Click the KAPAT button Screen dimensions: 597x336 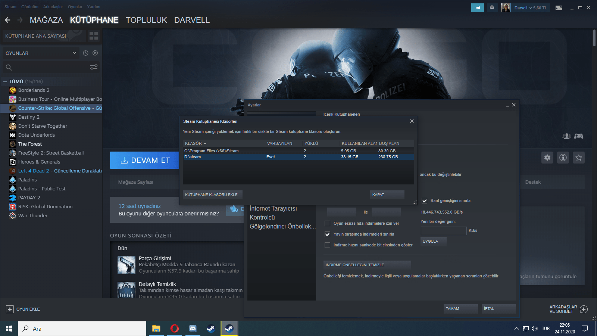[x=387, y=195]
